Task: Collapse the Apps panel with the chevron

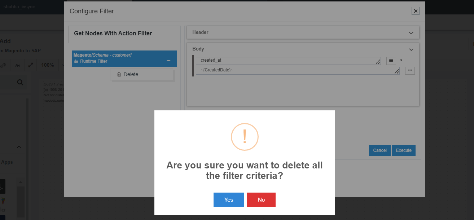Action: click(x=18, y=147)
